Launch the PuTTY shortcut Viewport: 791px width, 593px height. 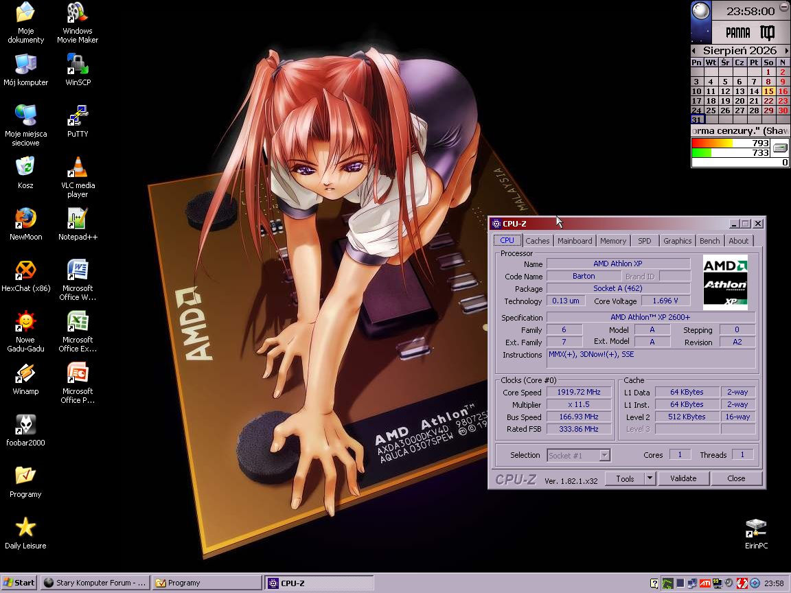(78, 121)
